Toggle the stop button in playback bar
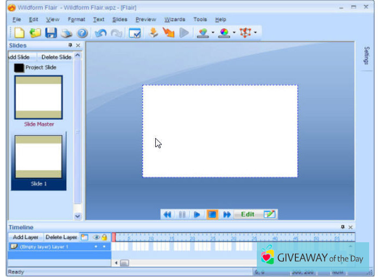 coord(212,214)
